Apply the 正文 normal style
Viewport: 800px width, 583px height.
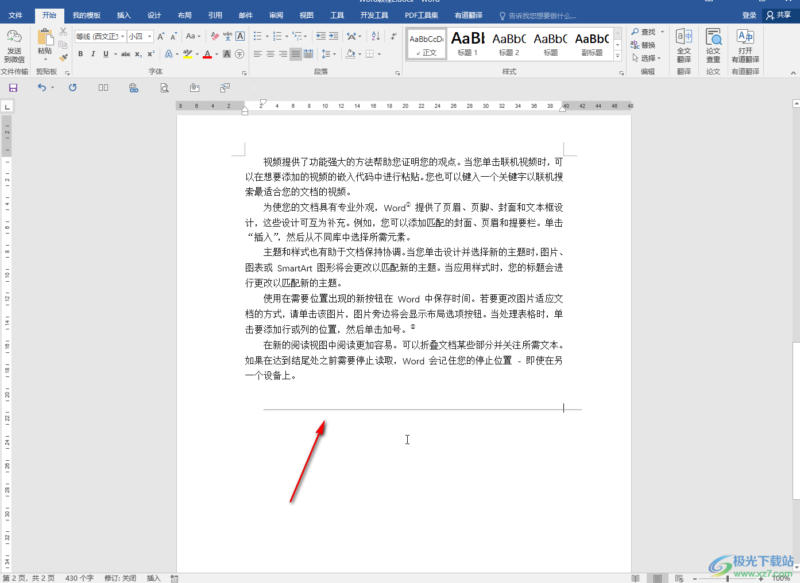[x=427, y=44]
